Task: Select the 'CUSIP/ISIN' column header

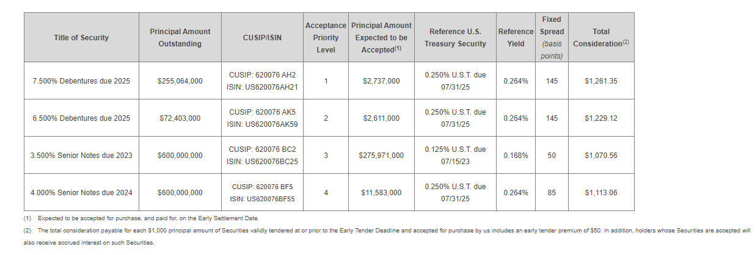Action: (262, 38)
